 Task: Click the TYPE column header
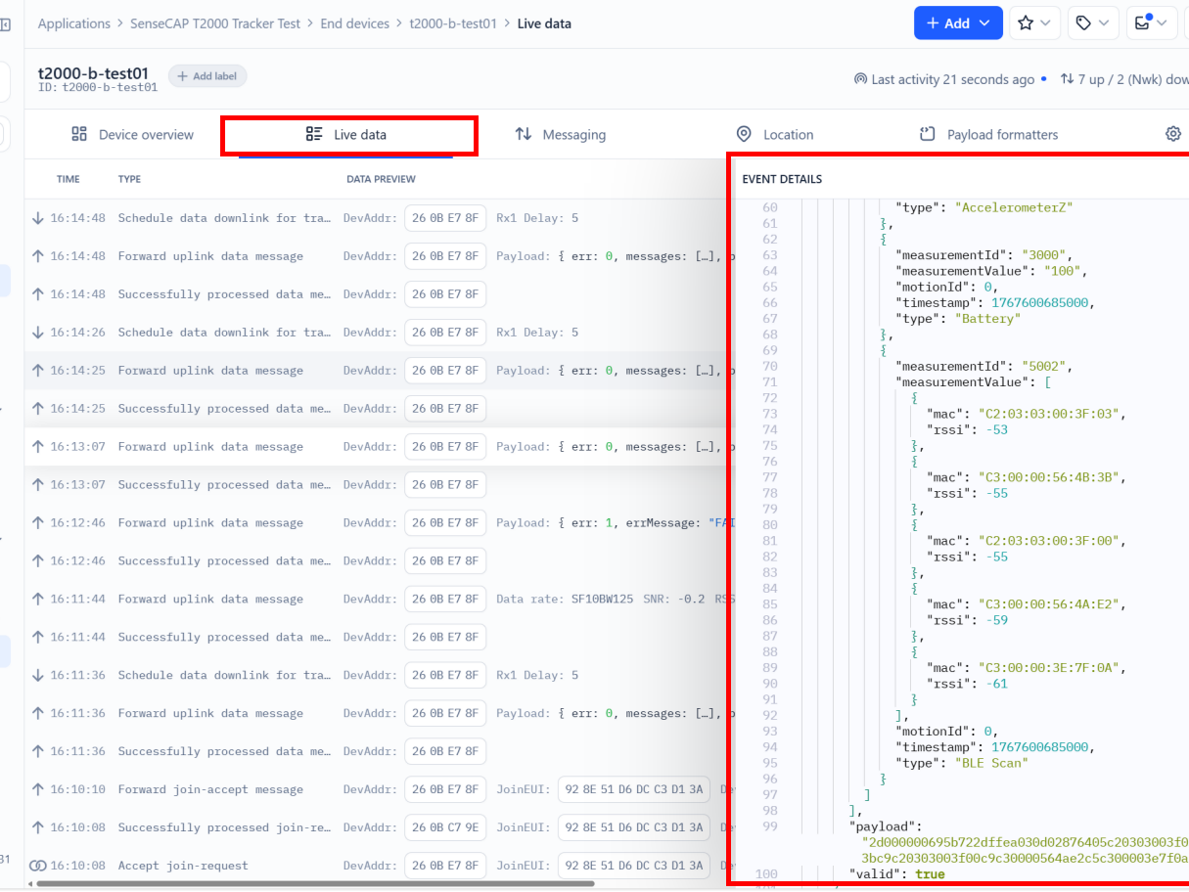coord(130,179)
